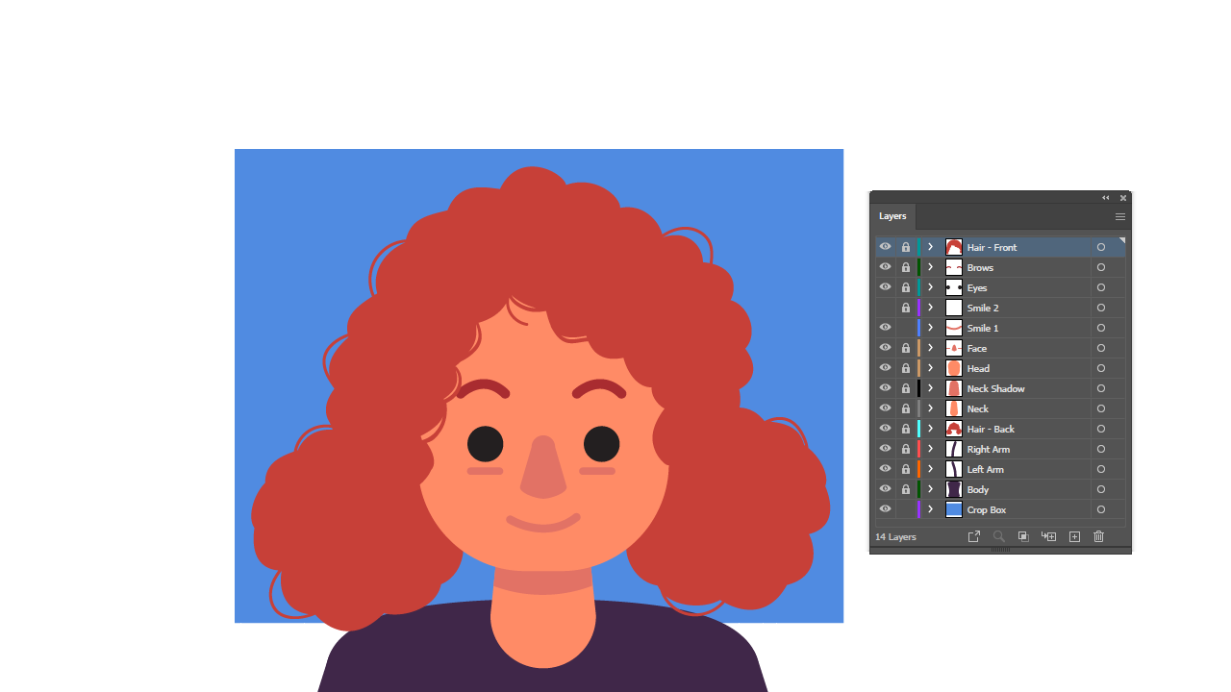Open the Layers panel hamburger menu
The height and width of the screenshot is (692, 1231).
pos(1119,216)
